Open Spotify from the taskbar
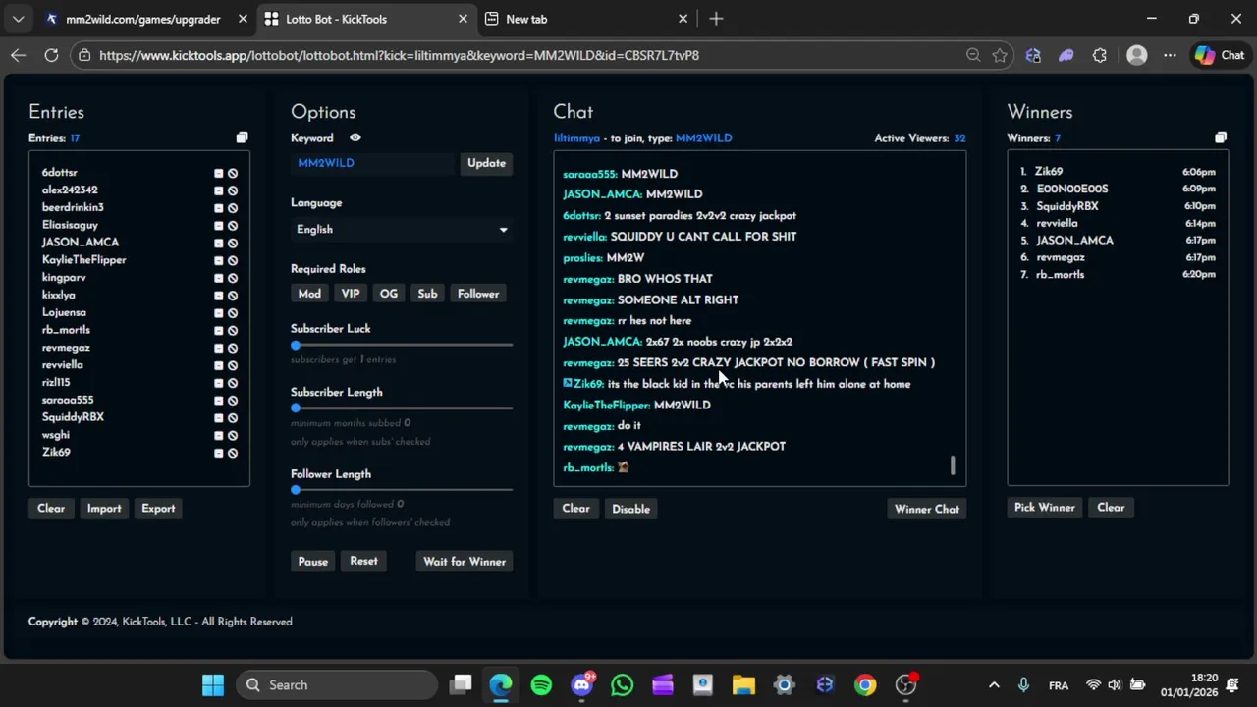Screen dimensions: 1257x707 [x=541, y=685]
